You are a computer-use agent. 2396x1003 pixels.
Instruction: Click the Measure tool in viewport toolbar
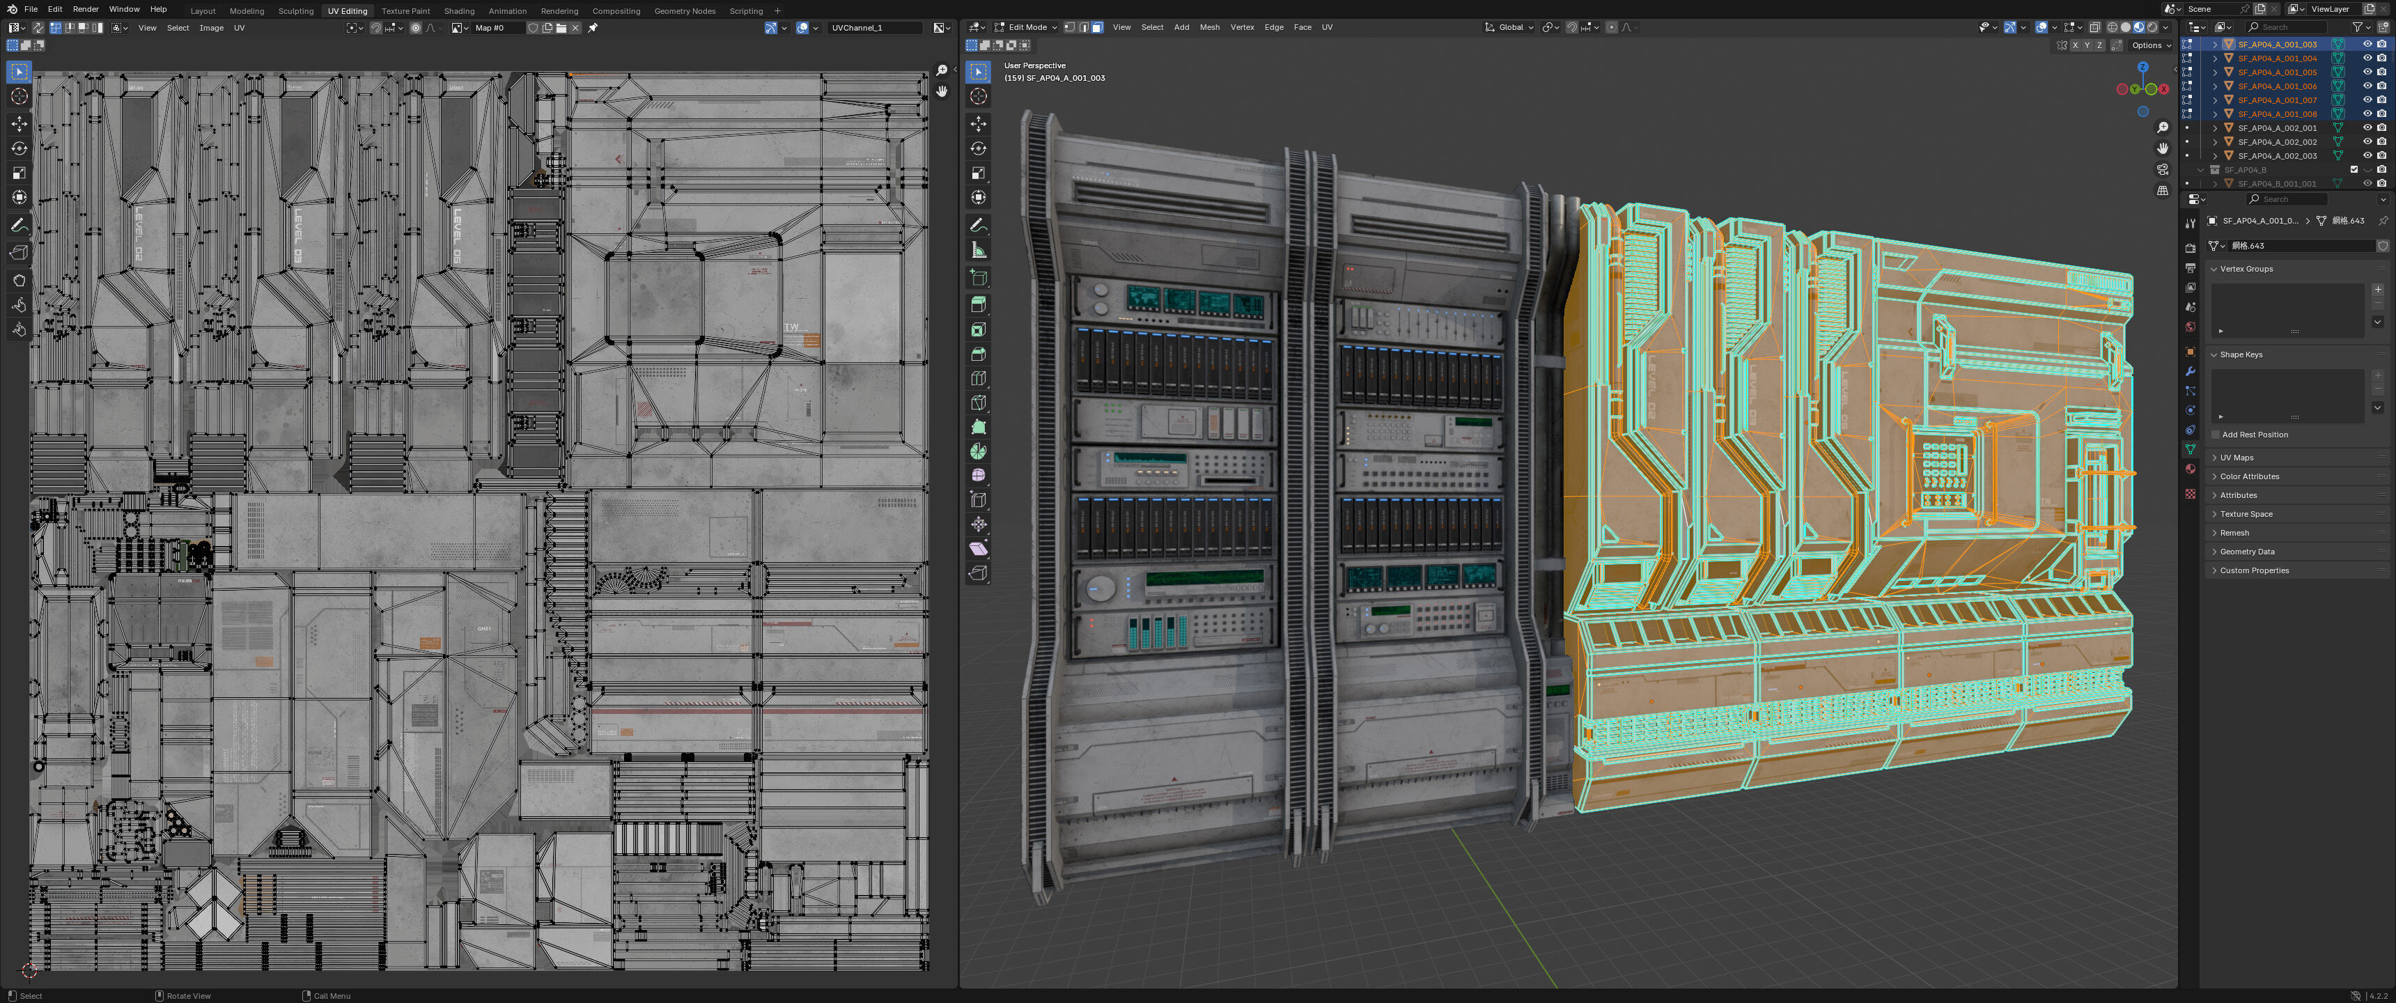(979, 250)
